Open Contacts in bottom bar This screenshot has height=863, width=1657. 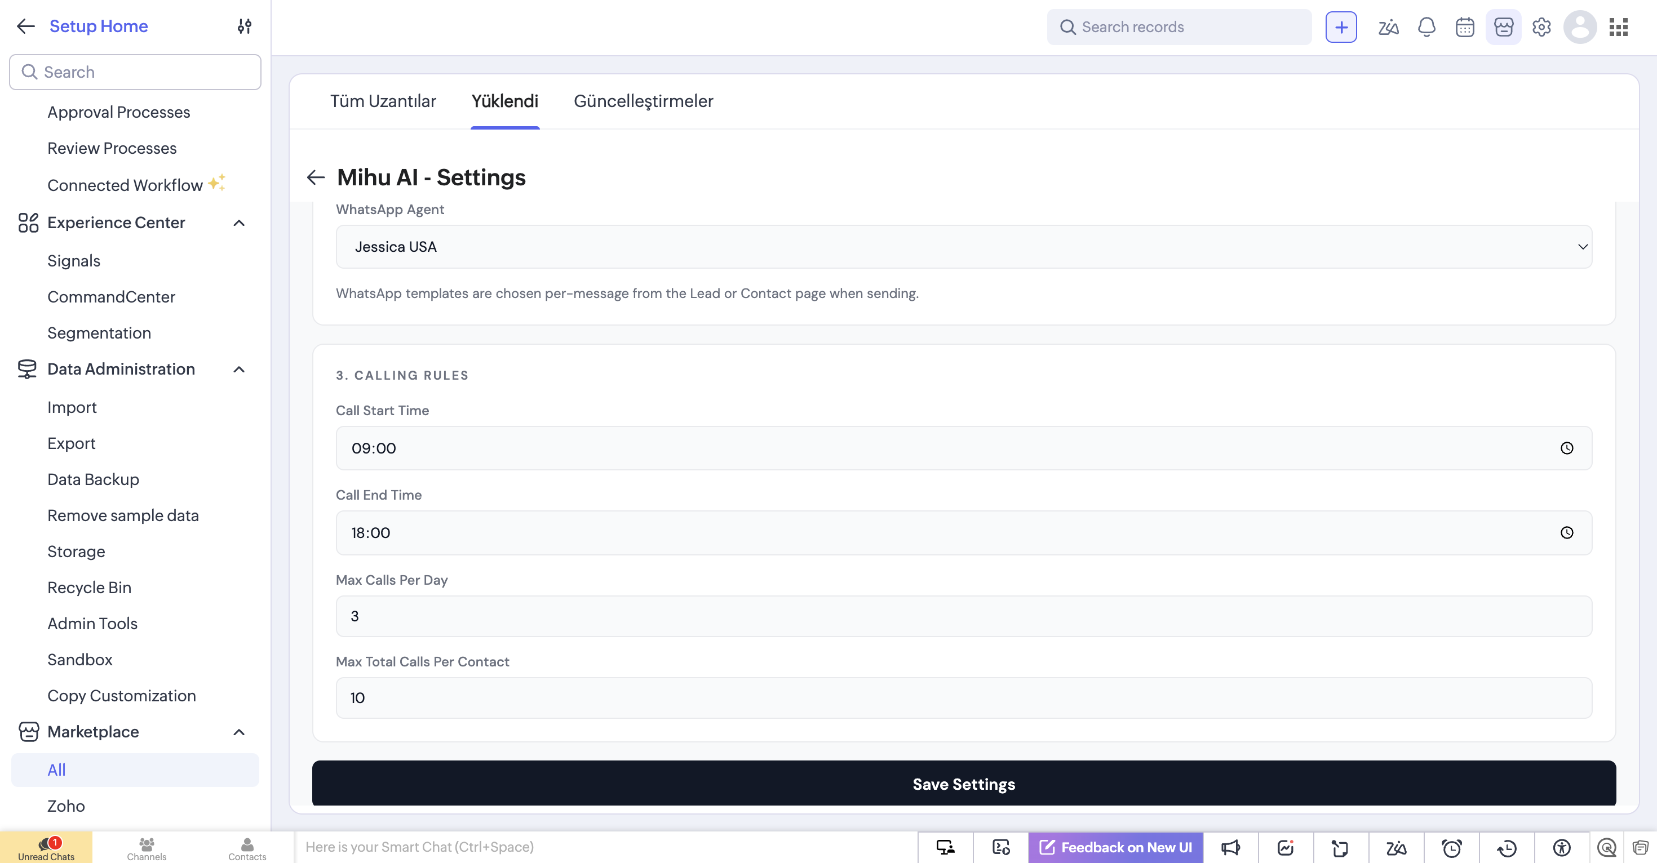(247, 848)
